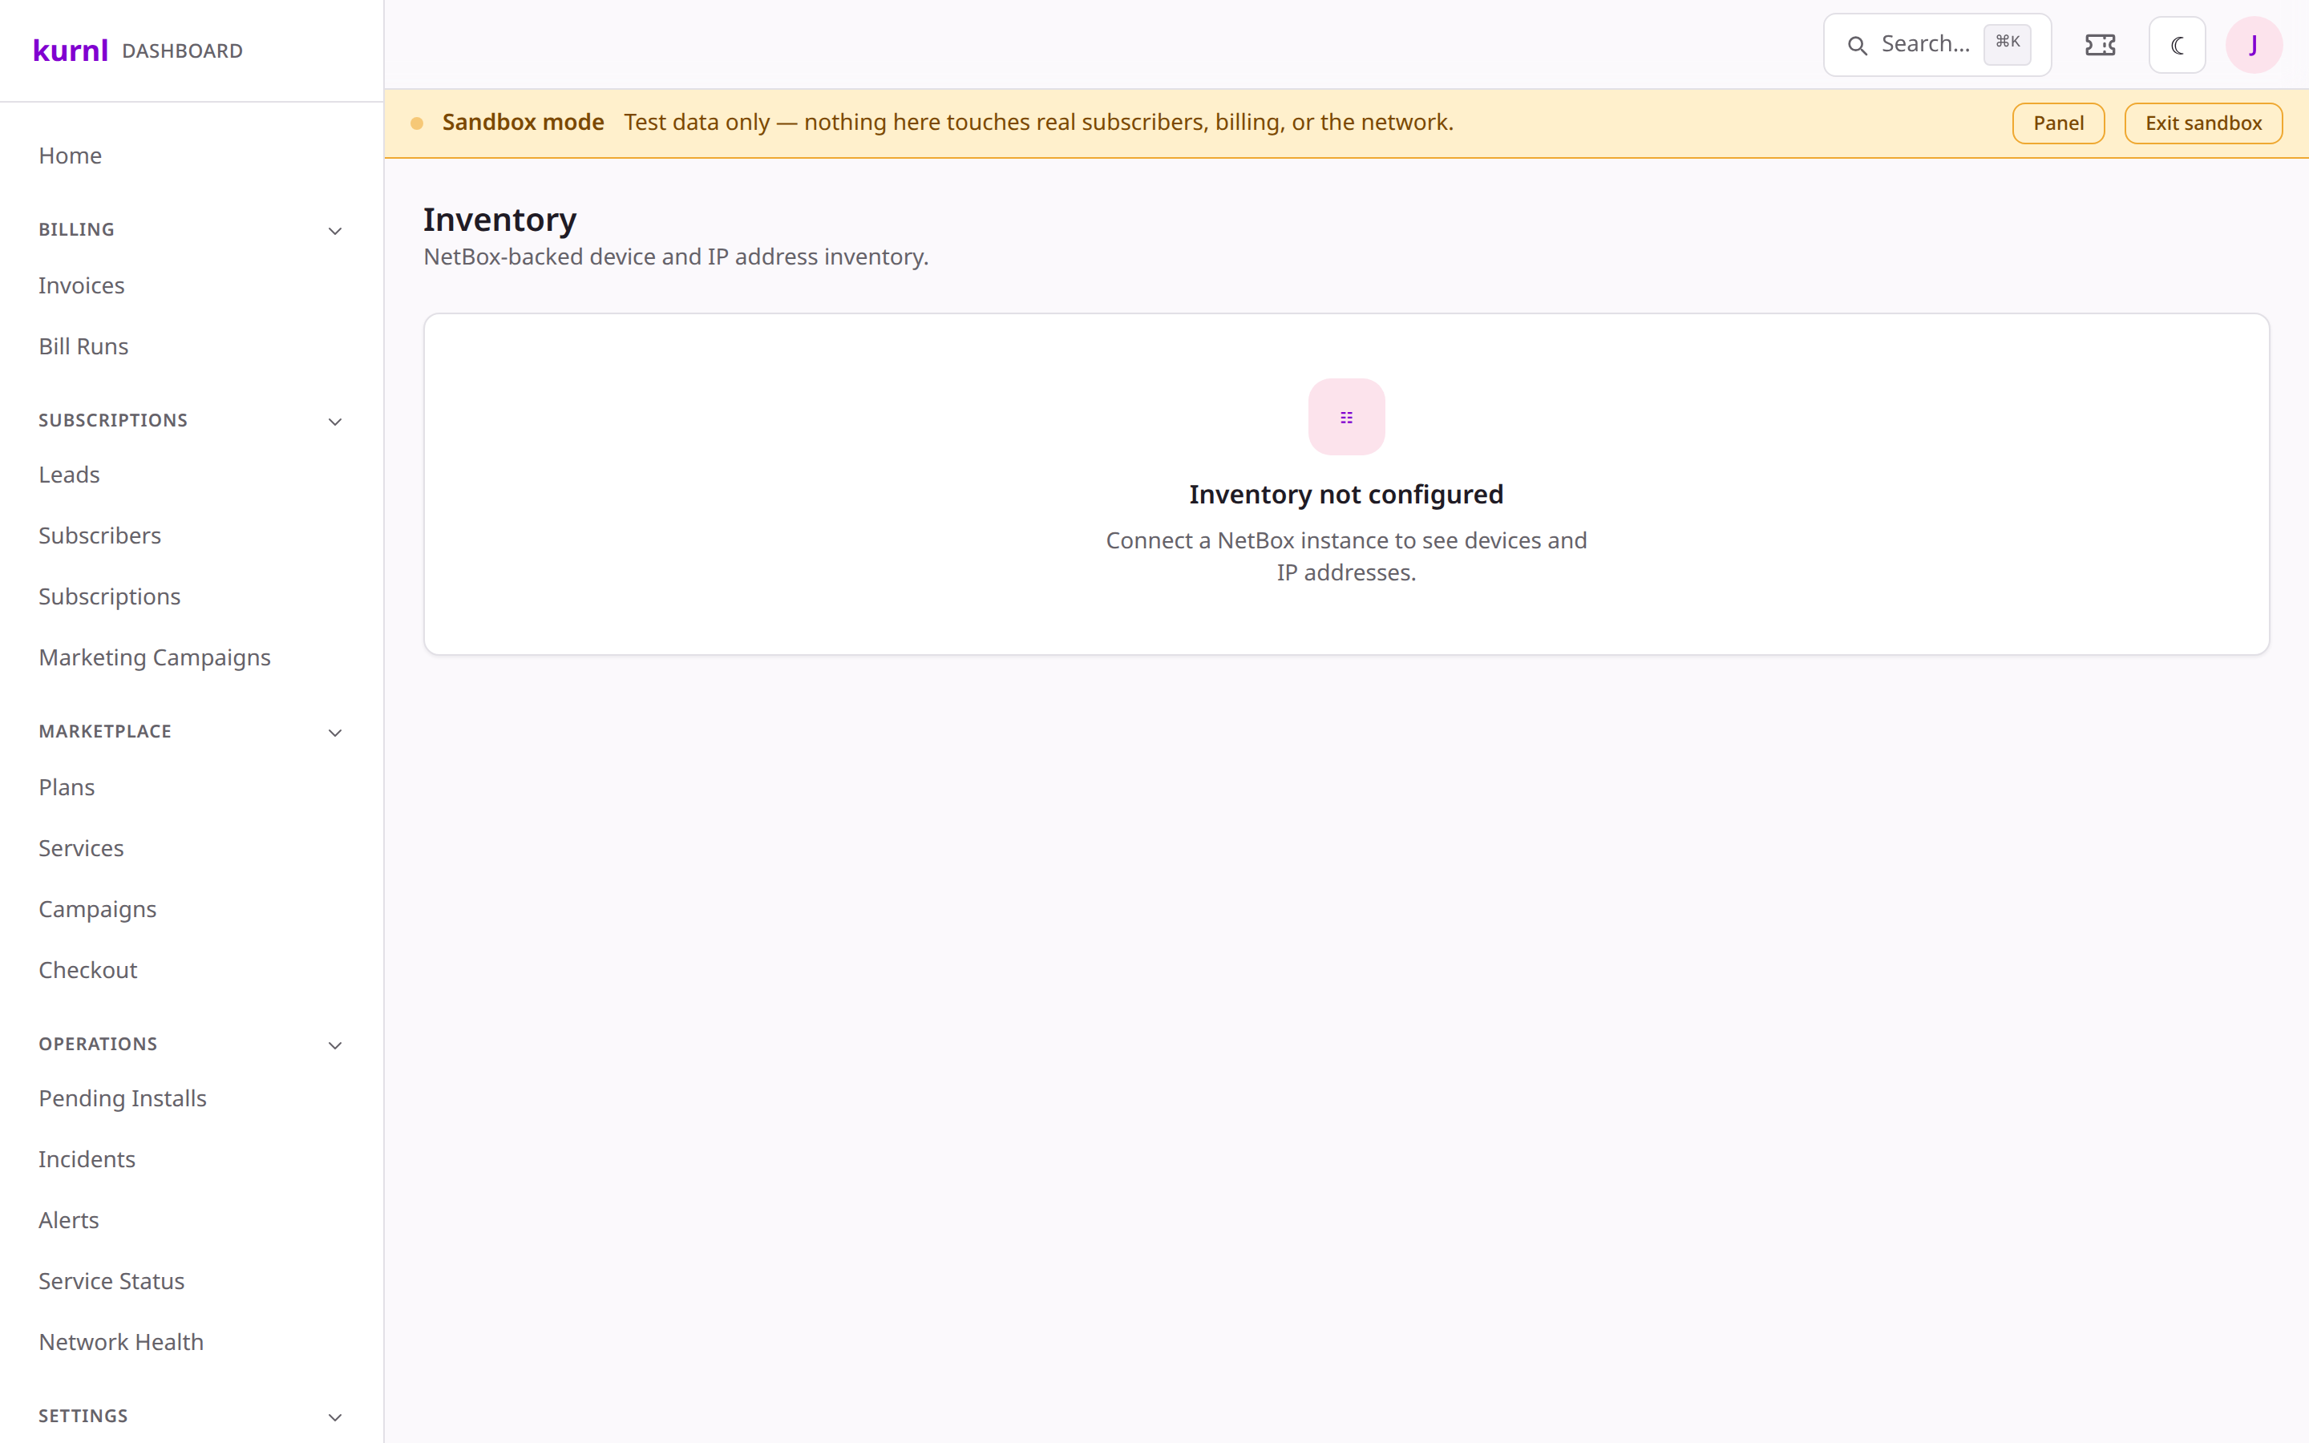Toggle dark mode moon icon
The width and height of the screenshot is (2309, 1443).
pos(2178,45)
